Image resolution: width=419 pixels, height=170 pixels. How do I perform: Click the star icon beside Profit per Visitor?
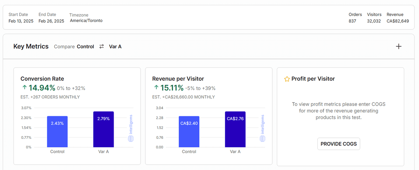[x=287, y=79]
